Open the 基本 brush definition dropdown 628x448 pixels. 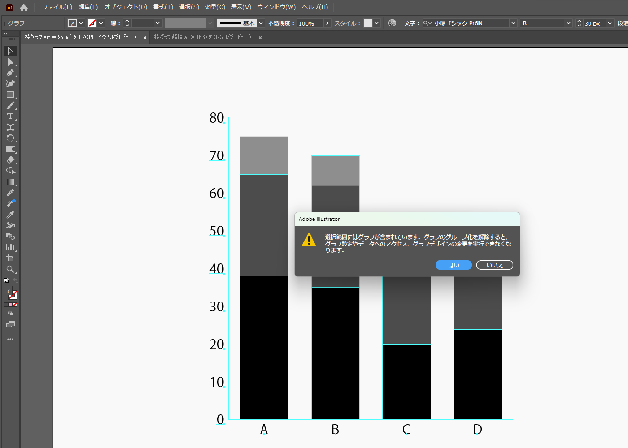(261, 23)
